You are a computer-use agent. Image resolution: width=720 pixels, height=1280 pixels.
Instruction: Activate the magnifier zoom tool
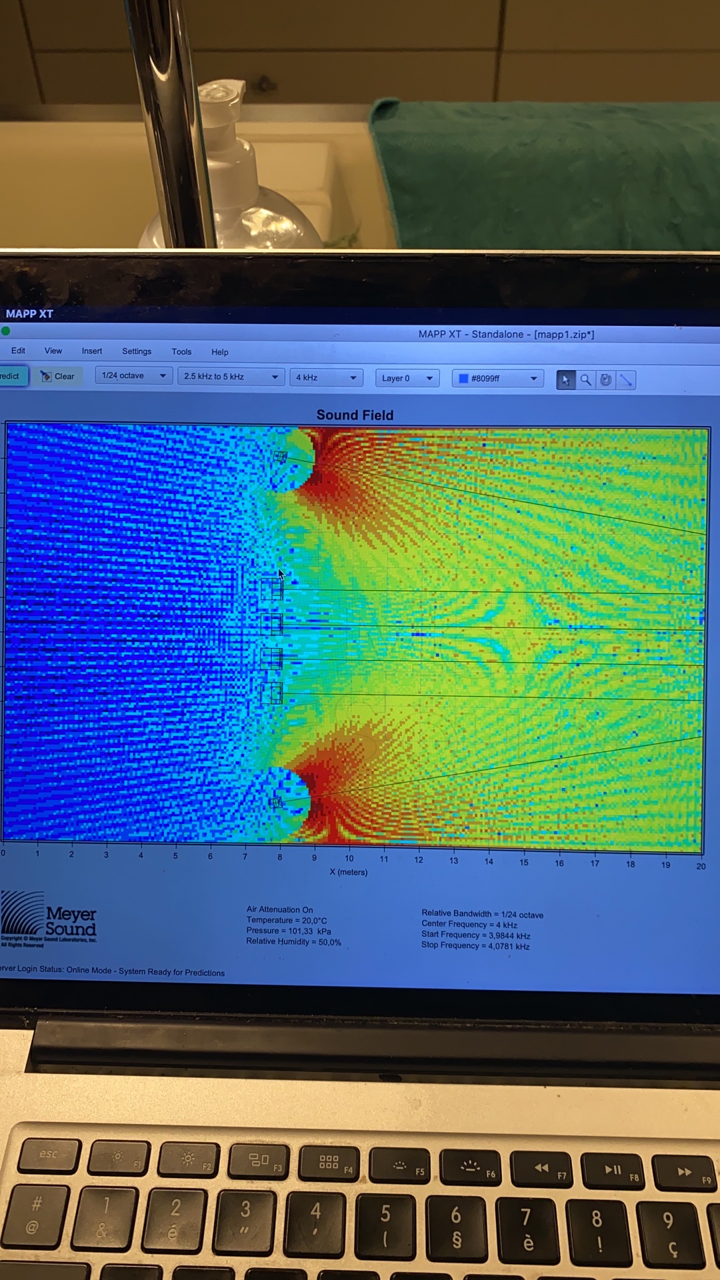coord(585,380)
